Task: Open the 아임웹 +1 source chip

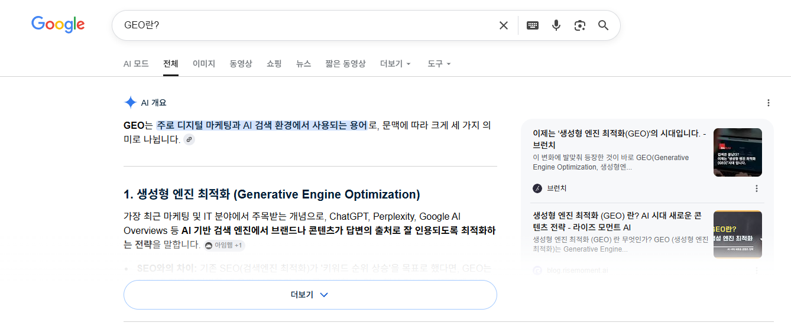Action: point(224,245)
